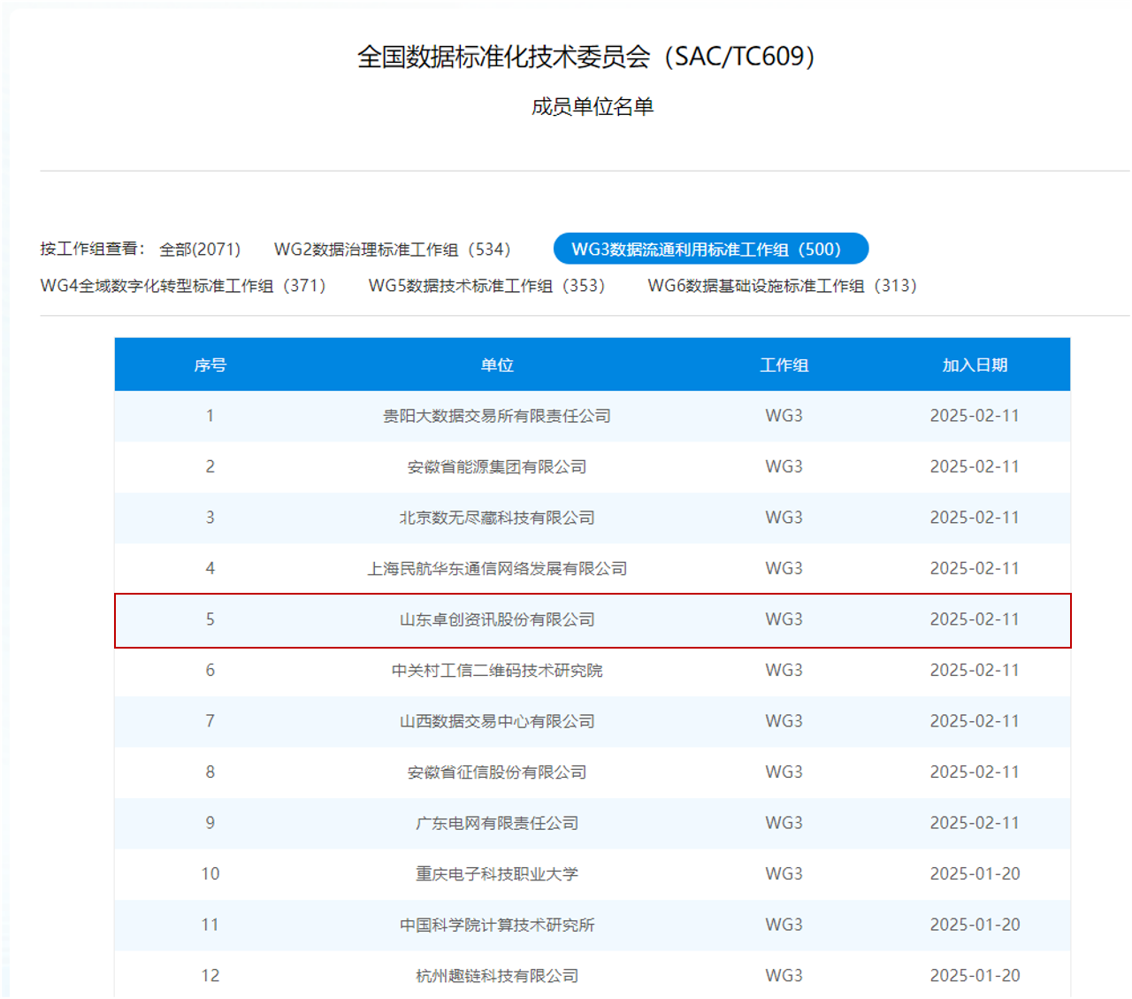Screen dimensions: 1132x999
Task: Click serial number 10 in the table
Action: [x=210, y=873]
